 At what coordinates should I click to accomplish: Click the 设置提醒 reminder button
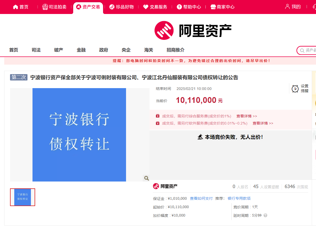[x=300, y=89]
